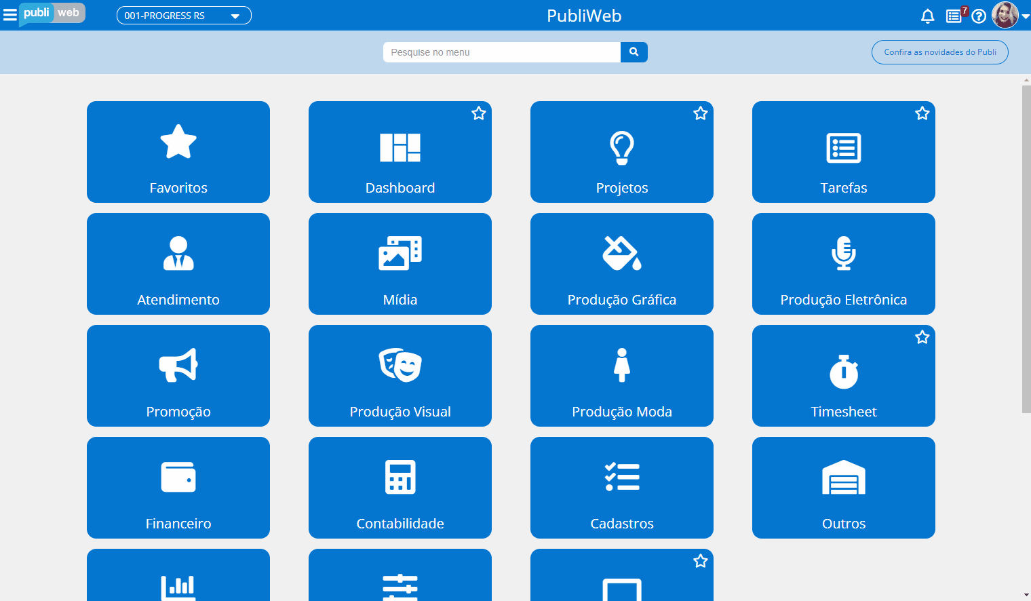Open the help question mark icon
1031x601 pixels.
tap(979, 16)
